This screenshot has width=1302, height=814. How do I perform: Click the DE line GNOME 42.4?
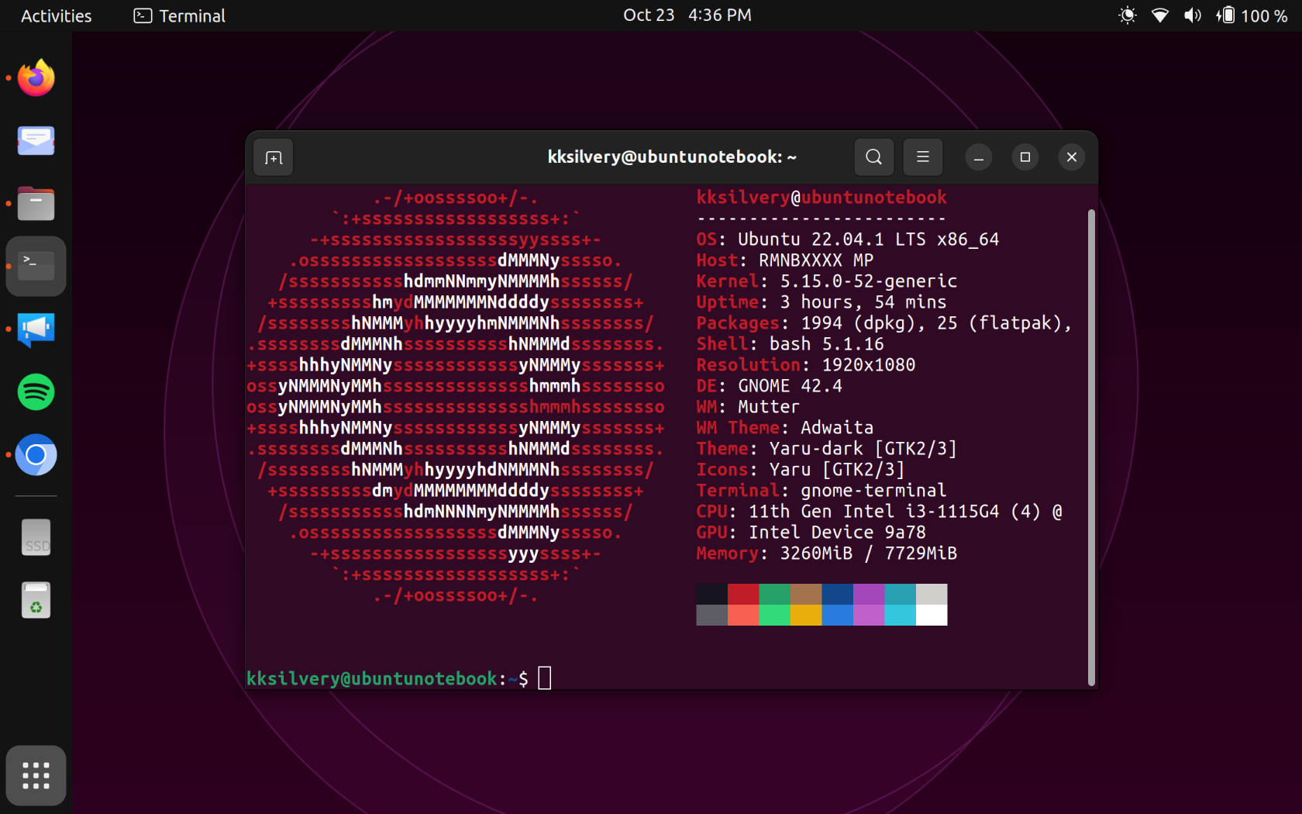tap(769, 386)
